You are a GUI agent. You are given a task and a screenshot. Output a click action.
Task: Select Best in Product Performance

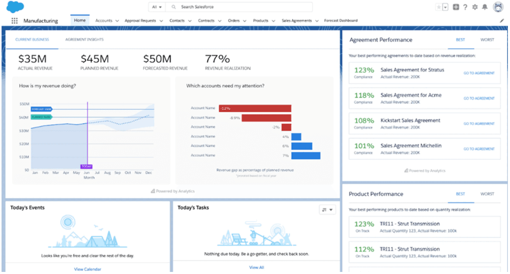(461, 194)
